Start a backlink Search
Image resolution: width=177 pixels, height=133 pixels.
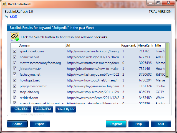tap(17, 124)
